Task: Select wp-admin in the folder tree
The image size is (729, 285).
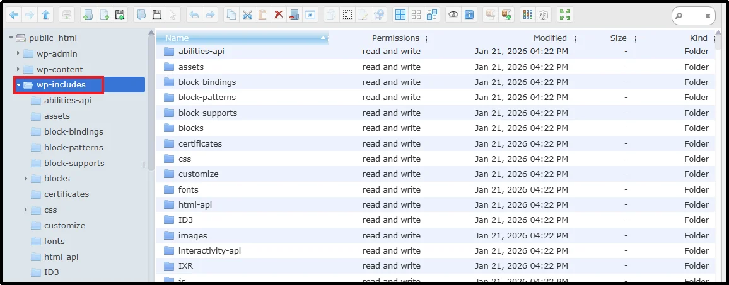Action: [x=57, y=53]
